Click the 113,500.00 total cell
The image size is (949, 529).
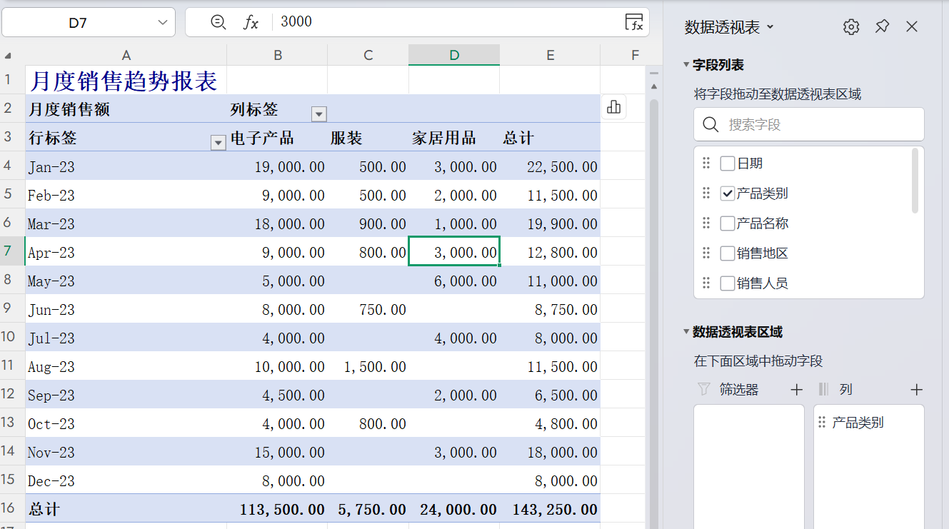point(278,509)
